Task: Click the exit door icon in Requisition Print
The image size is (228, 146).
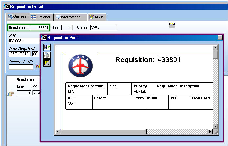Action: pos(47,47)
